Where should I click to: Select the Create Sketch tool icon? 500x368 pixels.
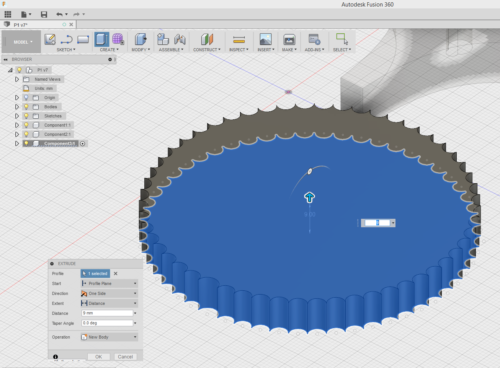click(x=50, y=39)
